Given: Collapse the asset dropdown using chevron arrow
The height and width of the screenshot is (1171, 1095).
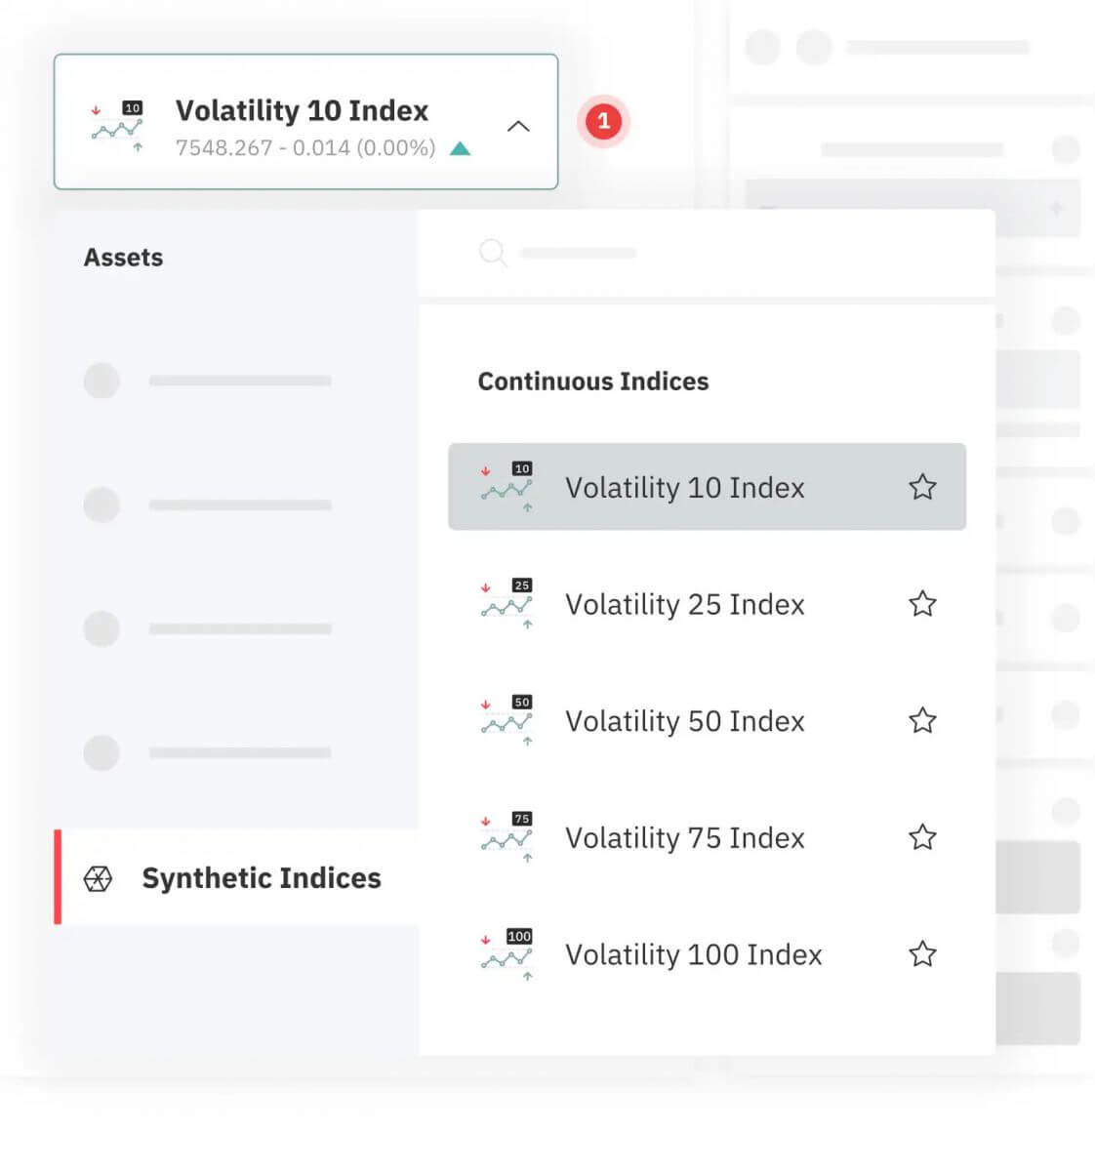Looking at the screenshot, I should click(518, 126).
